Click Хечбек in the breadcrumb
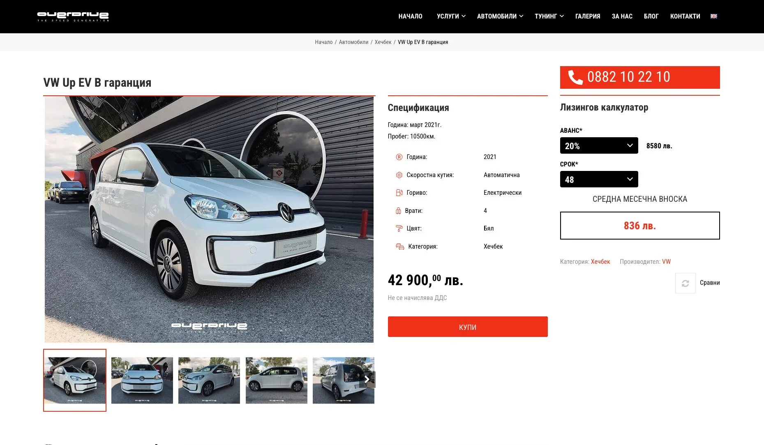764x445 pixels. pyautogui.click(x=383, y=42)
